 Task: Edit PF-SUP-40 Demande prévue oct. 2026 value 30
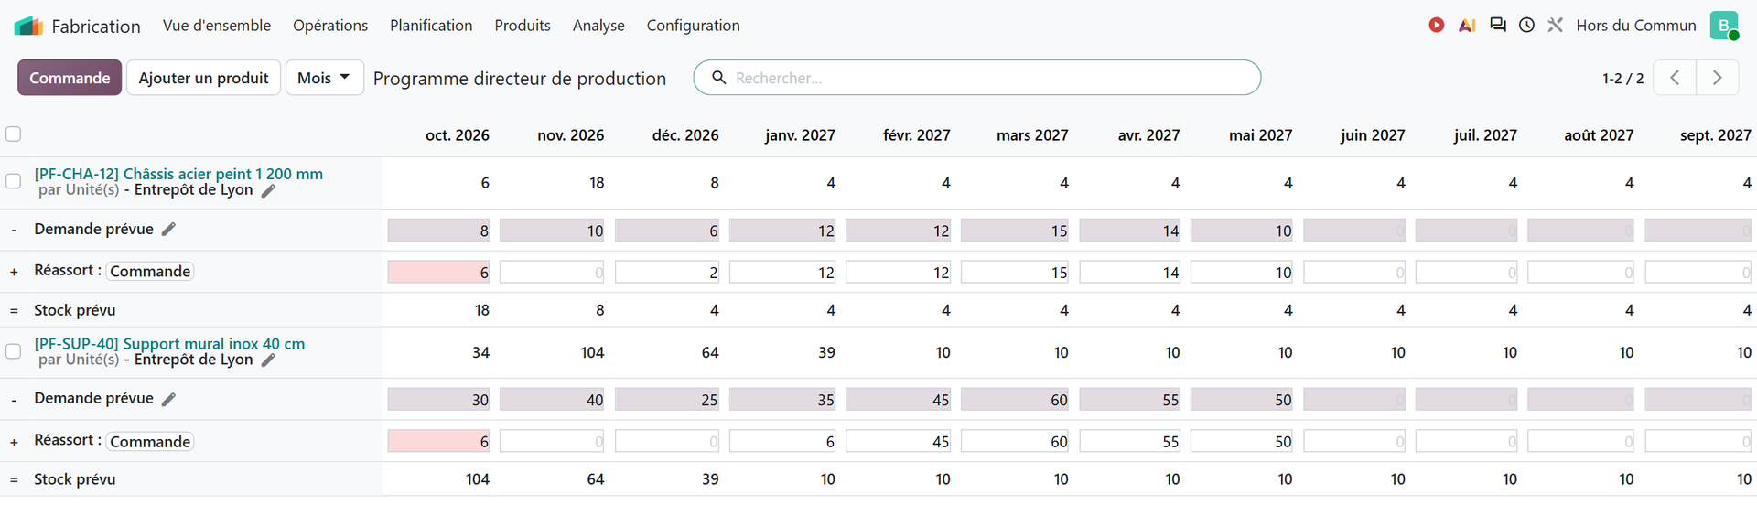[x=439, y=400]
